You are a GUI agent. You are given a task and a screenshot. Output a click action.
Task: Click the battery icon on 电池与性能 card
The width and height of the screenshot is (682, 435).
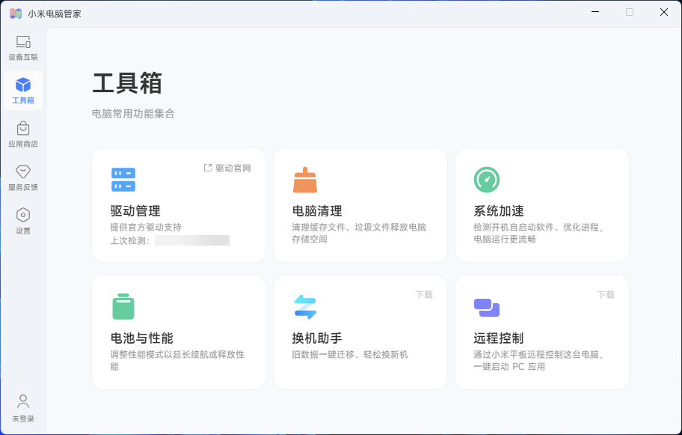click(123, 306)
